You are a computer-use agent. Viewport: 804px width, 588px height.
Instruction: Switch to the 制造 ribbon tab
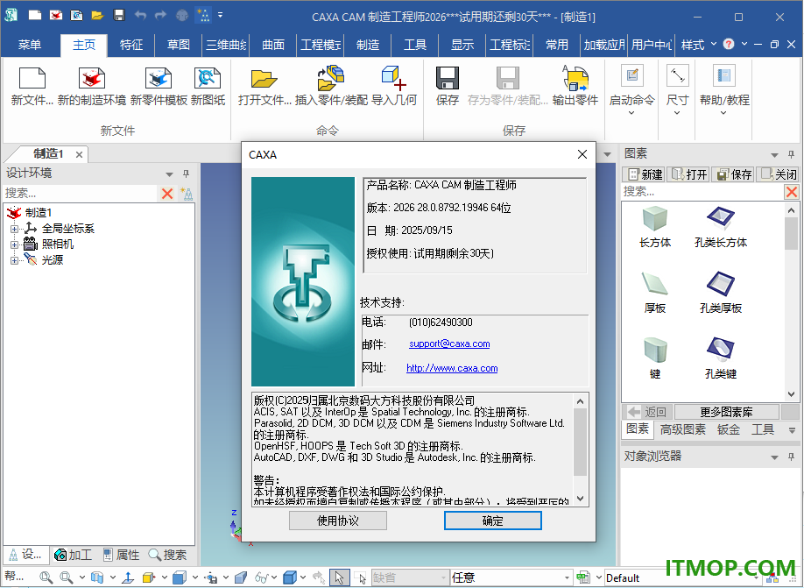(x=368, y=45)
